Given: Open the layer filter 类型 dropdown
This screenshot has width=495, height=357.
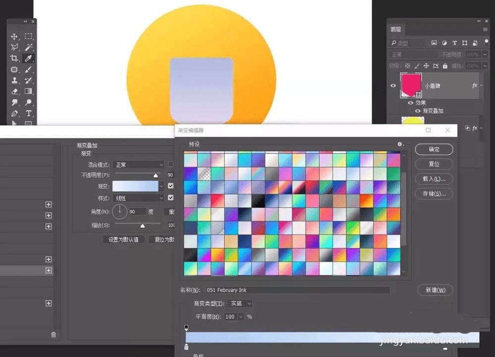Looking at the screenshot, I should click(x=407, y=43).
